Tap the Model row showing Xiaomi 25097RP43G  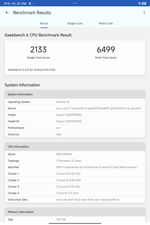[x=75, y=115]
